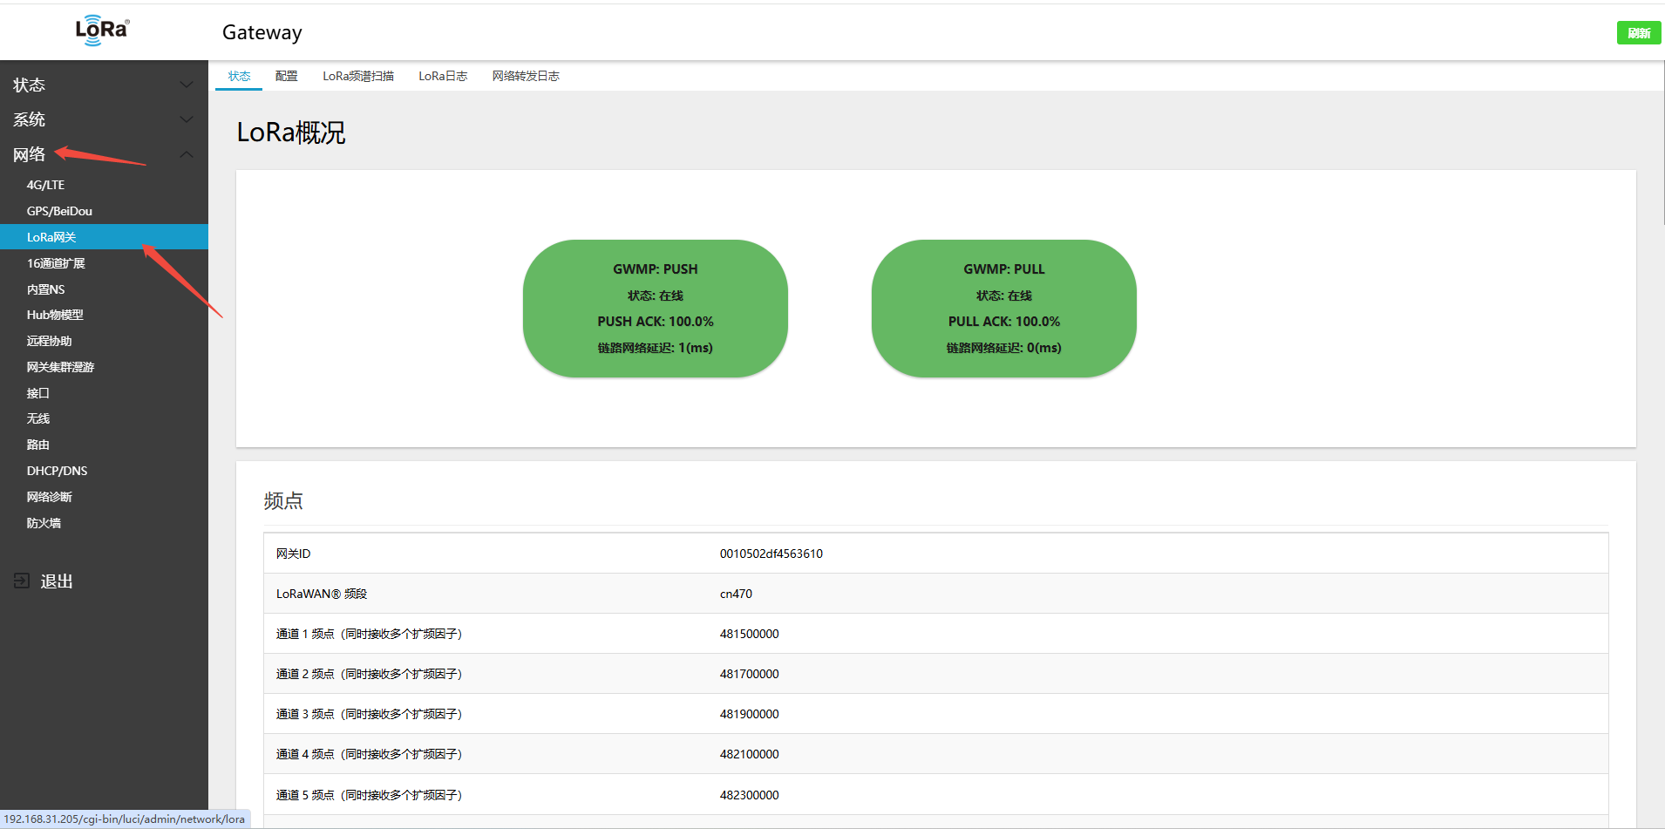Click the GWMP: PULL status card
1665x829 pixels.
click(1003, 309)
